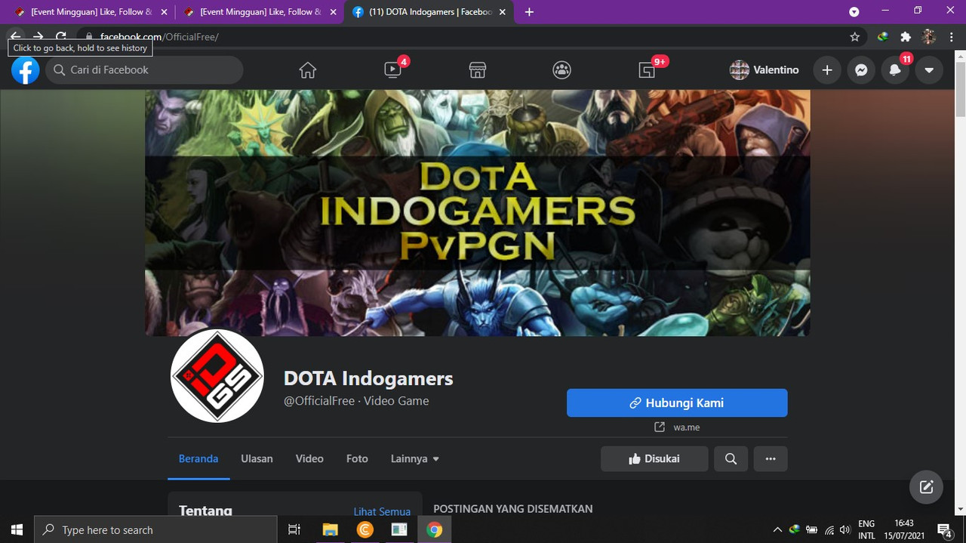This screenshot has width=966, height=543.
Task: Click Lihat Semua link
Action: 382,512
